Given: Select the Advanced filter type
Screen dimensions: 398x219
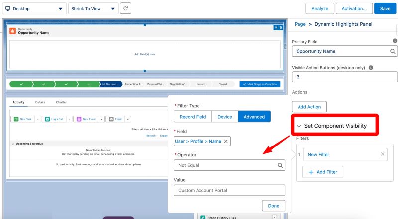Looking at the screenshot, I should tap(254, 117).
